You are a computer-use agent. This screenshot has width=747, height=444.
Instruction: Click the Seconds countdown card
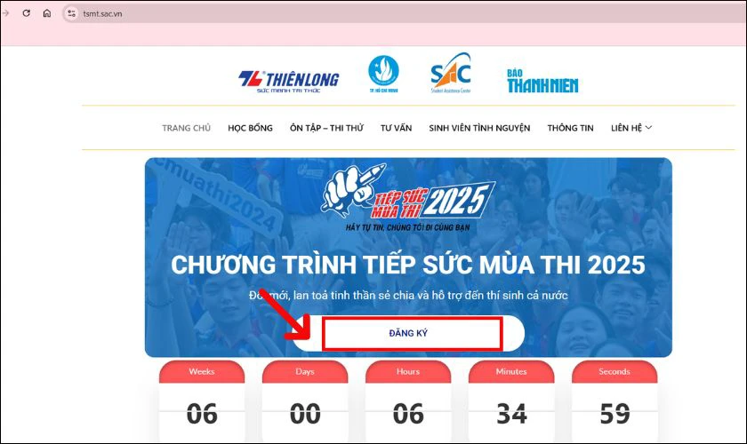click(x=614, y=400)
